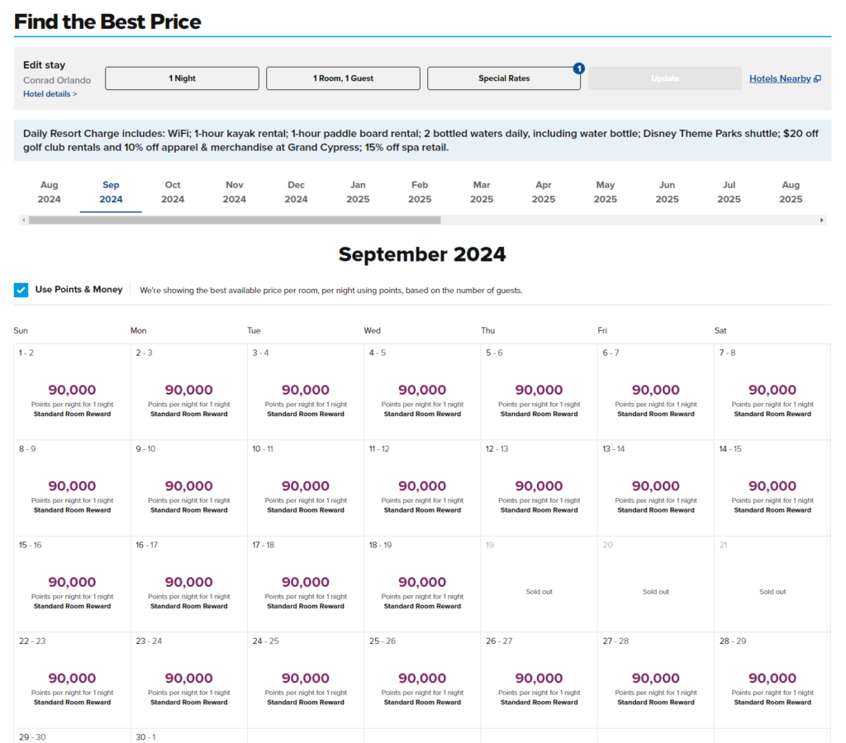Click the Hotels Nearby link
Viewport: 846px width, 743px height.
[x=780, y=78]
